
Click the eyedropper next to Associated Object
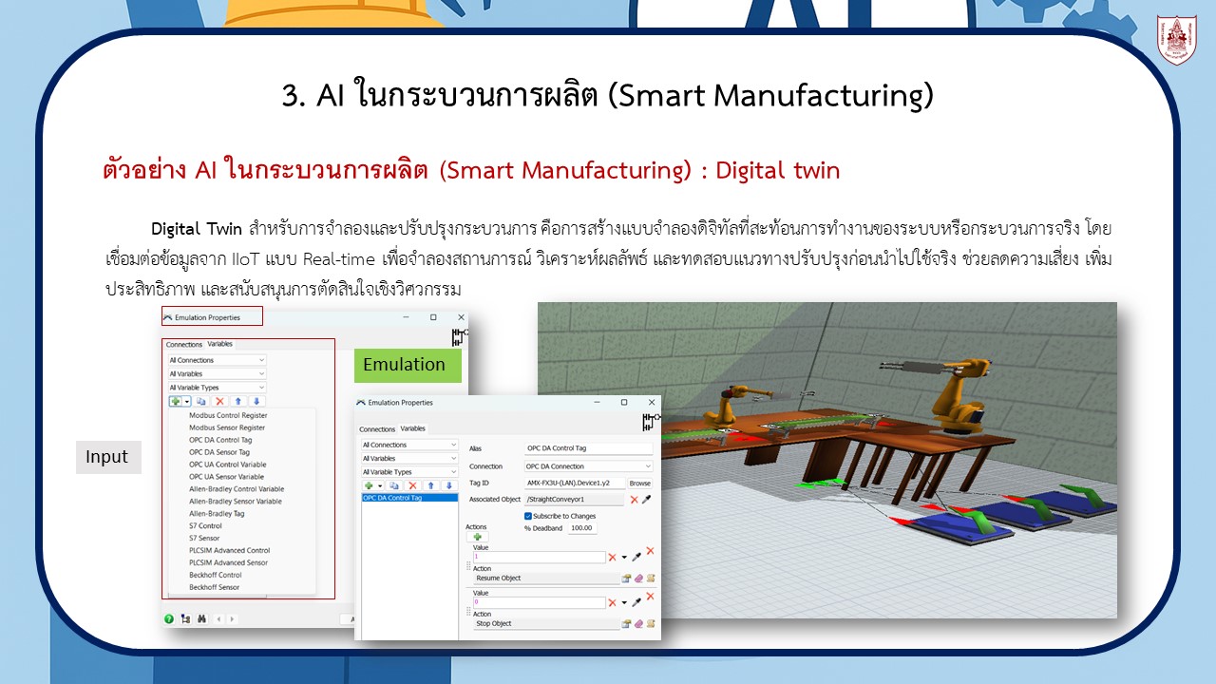tap(647, 500)
